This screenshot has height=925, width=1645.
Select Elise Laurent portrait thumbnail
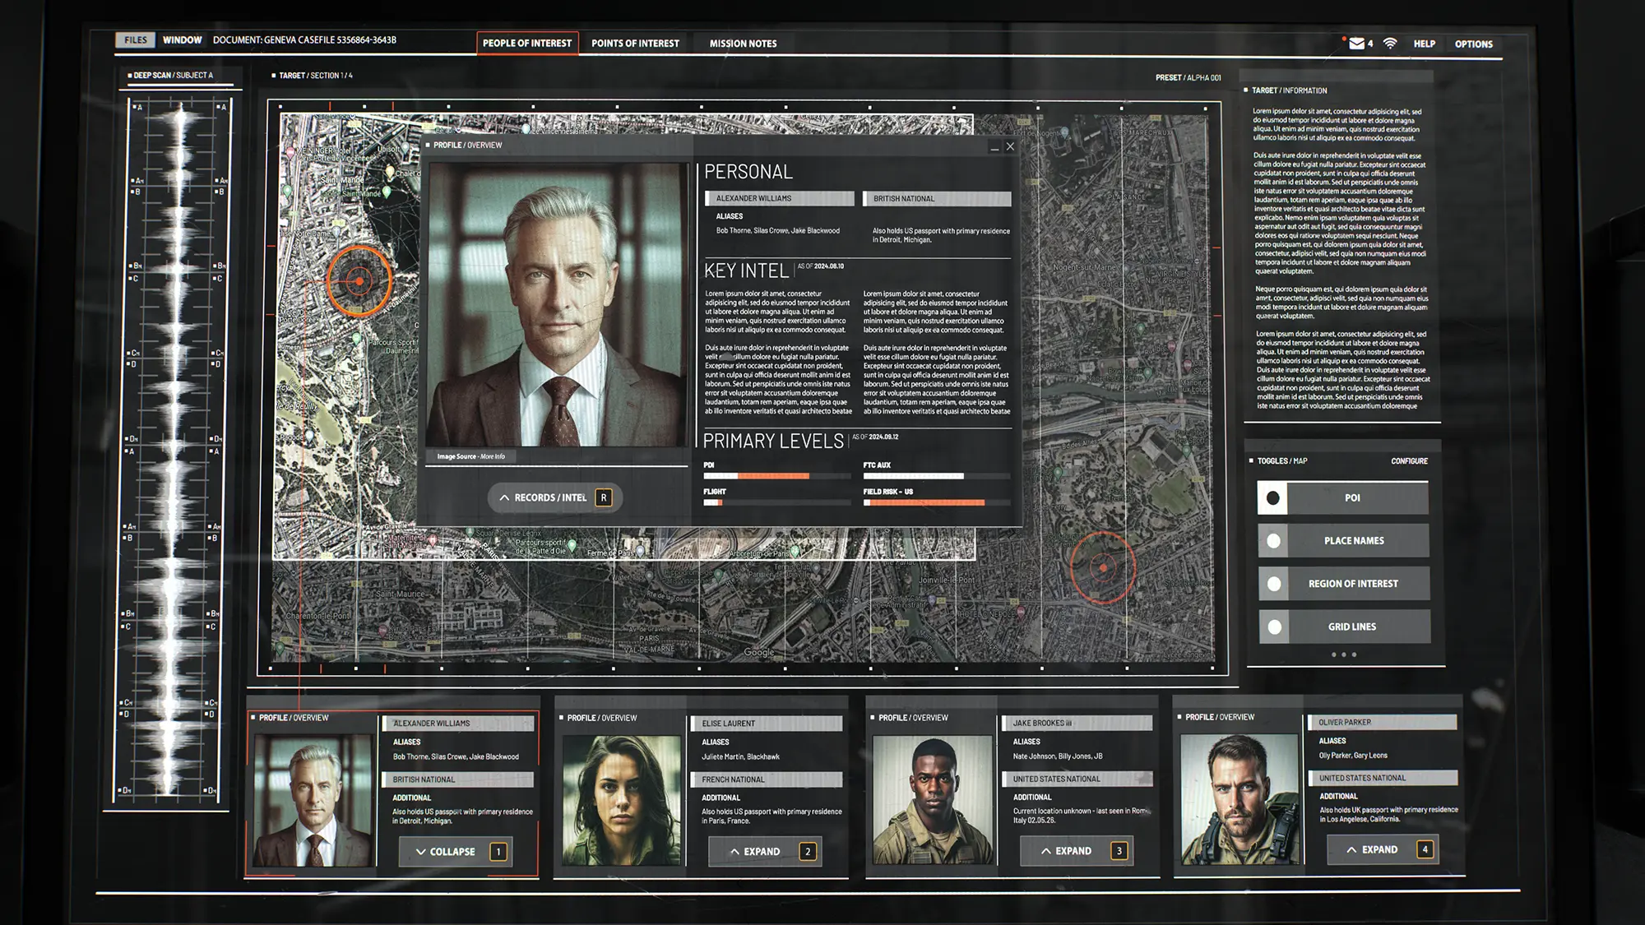click(621, 800)
